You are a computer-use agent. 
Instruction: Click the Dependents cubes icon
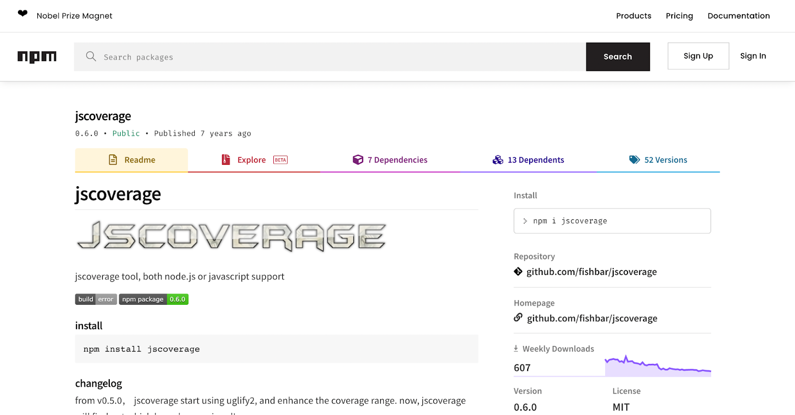tap(498, 159)
